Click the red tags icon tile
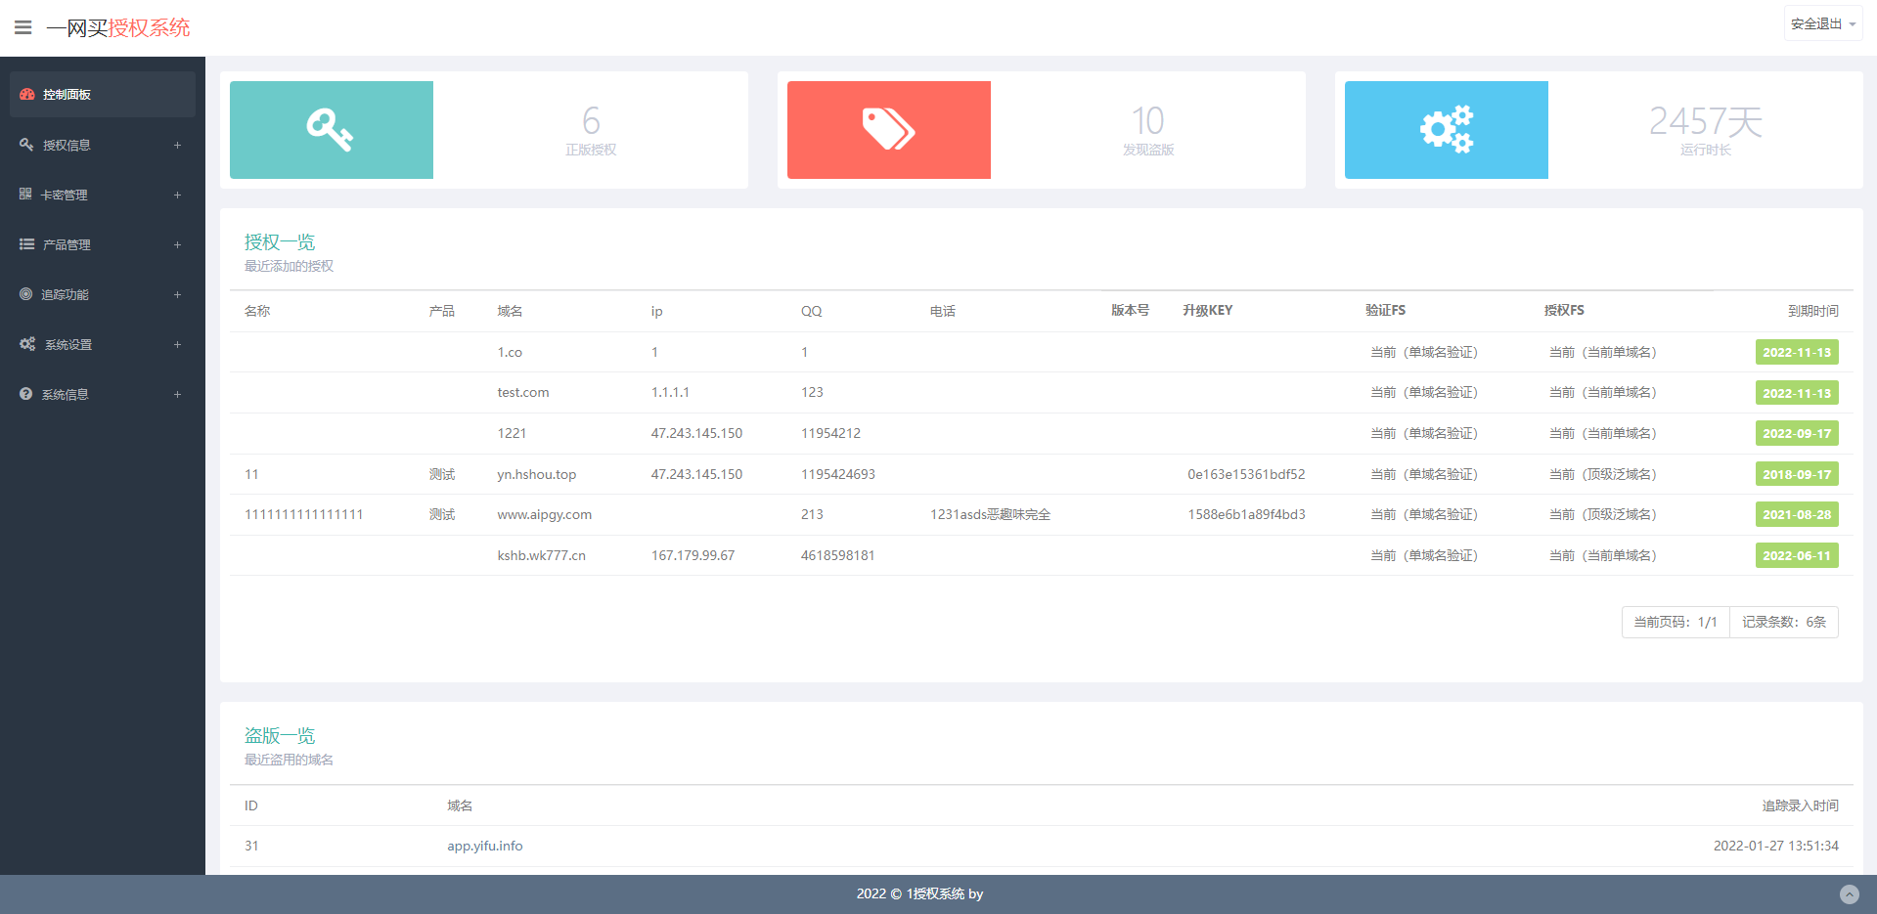This screenshot has width=1877, height=914. pyautogui.click(x=889, y=130)
